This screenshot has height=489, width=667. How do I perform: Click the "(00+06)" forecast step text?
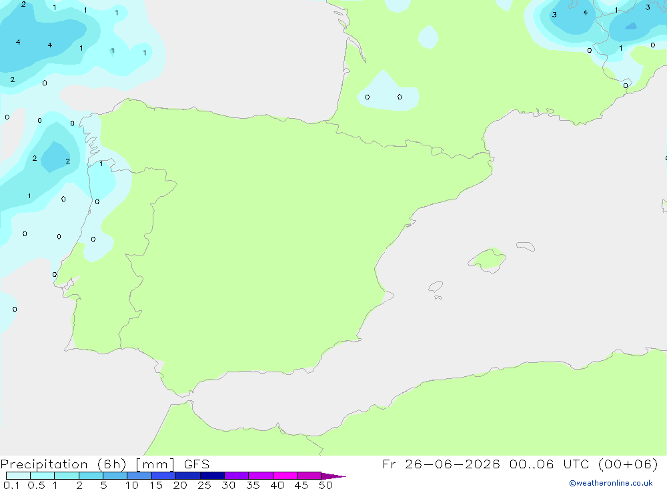click(x=628, y=464)
